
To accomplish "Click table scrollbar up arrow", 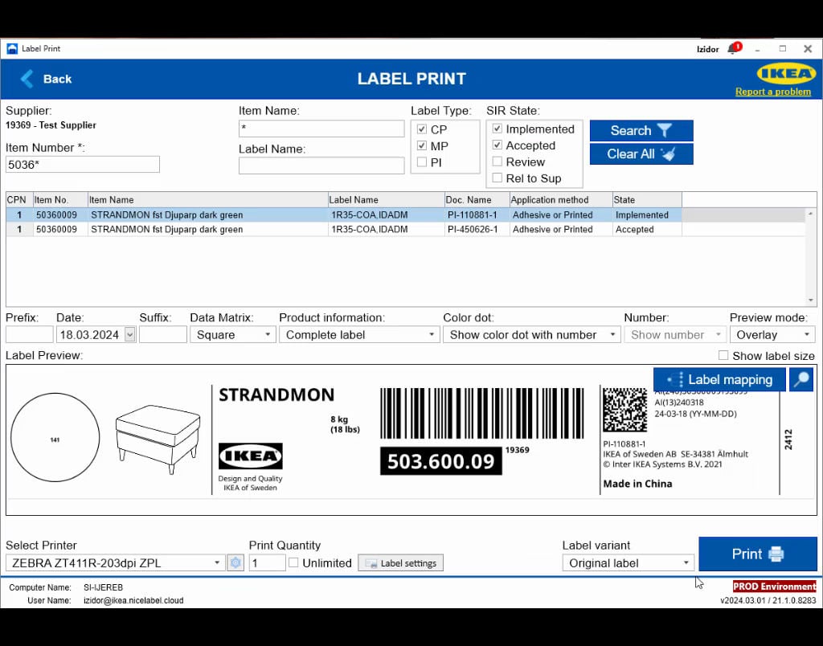I will 811,214.
